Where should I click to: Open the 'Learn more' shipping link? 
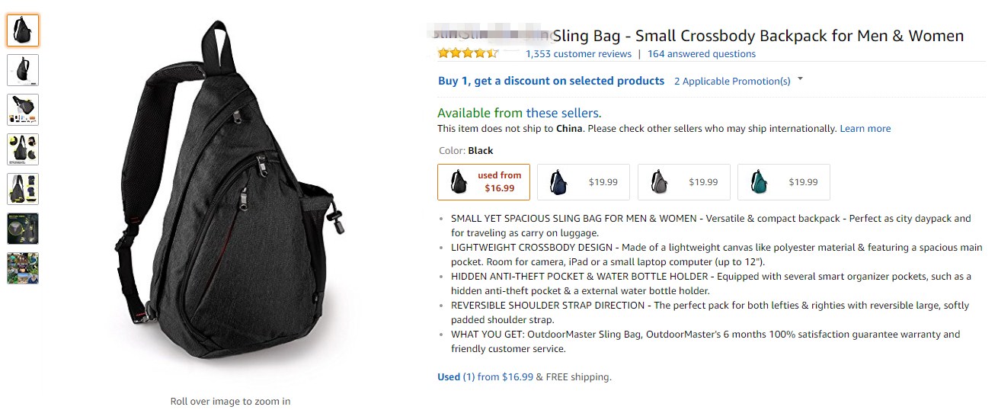(x=865, y=129)
